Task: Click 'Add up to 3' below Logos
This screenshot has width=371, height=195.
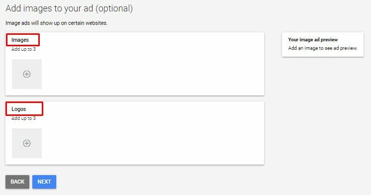Action: click(23, 118)
